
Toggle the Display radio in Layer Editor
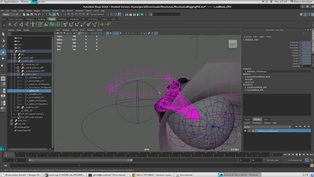pyautogui.click(x=247, y=119)
